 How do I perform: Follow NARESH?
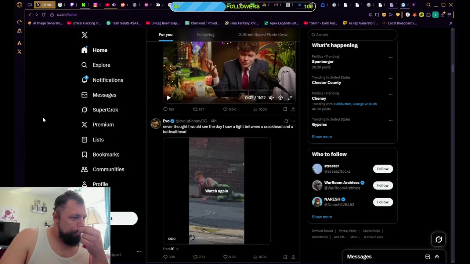pyautogui.click(x=383, y=202)
